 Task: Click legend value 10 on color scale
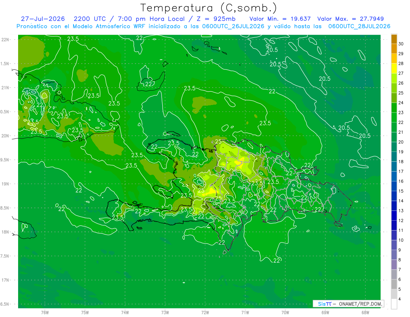(x=401, y=240)
